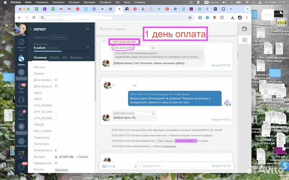
Task: Click the purple назначен рекру... stage tag
Action: pyautogui.click(x=186, y=141)
